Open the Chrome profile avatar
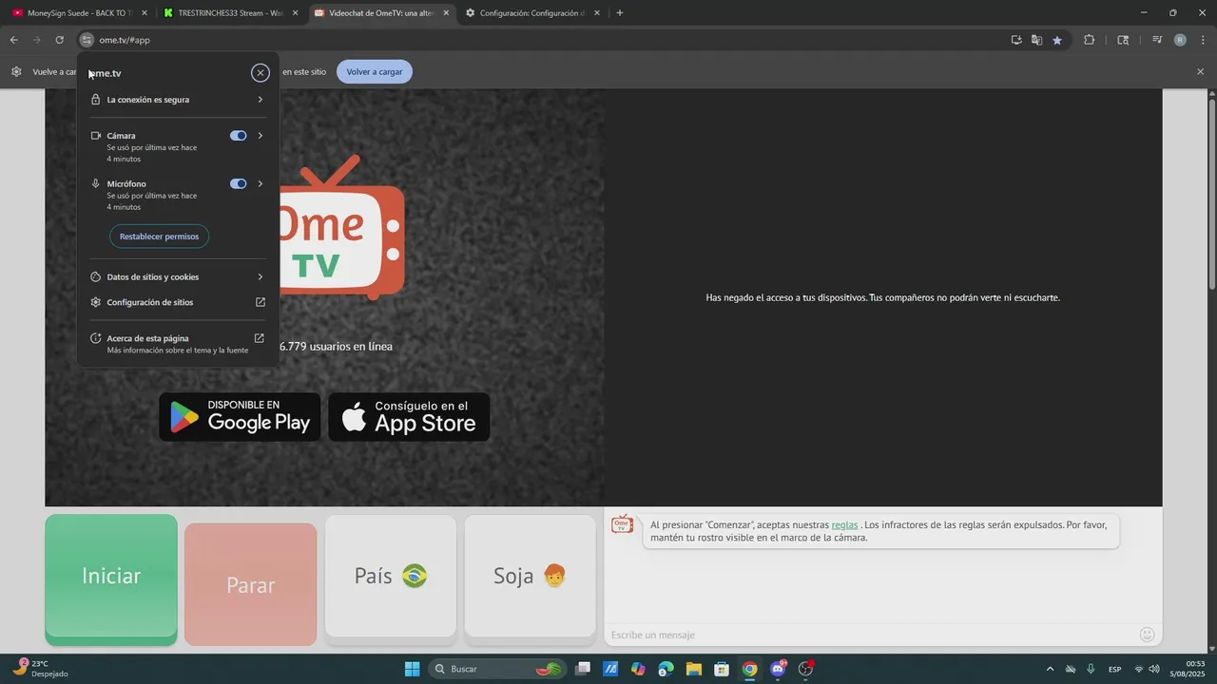 point(1180,40)
